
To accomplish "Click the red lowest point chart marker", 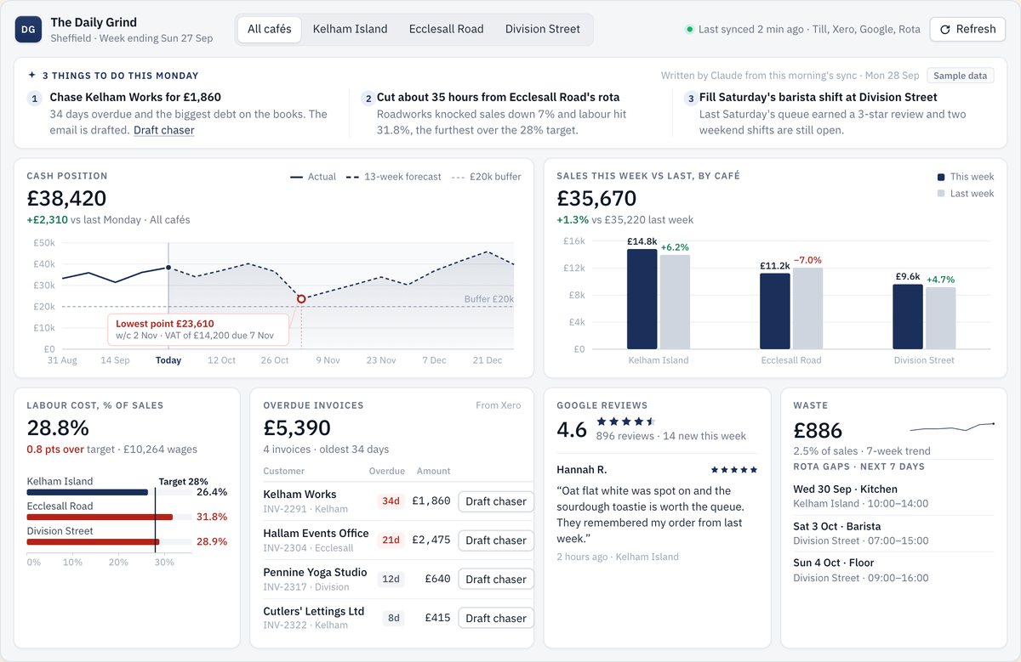I will click(x=301, y=299).
